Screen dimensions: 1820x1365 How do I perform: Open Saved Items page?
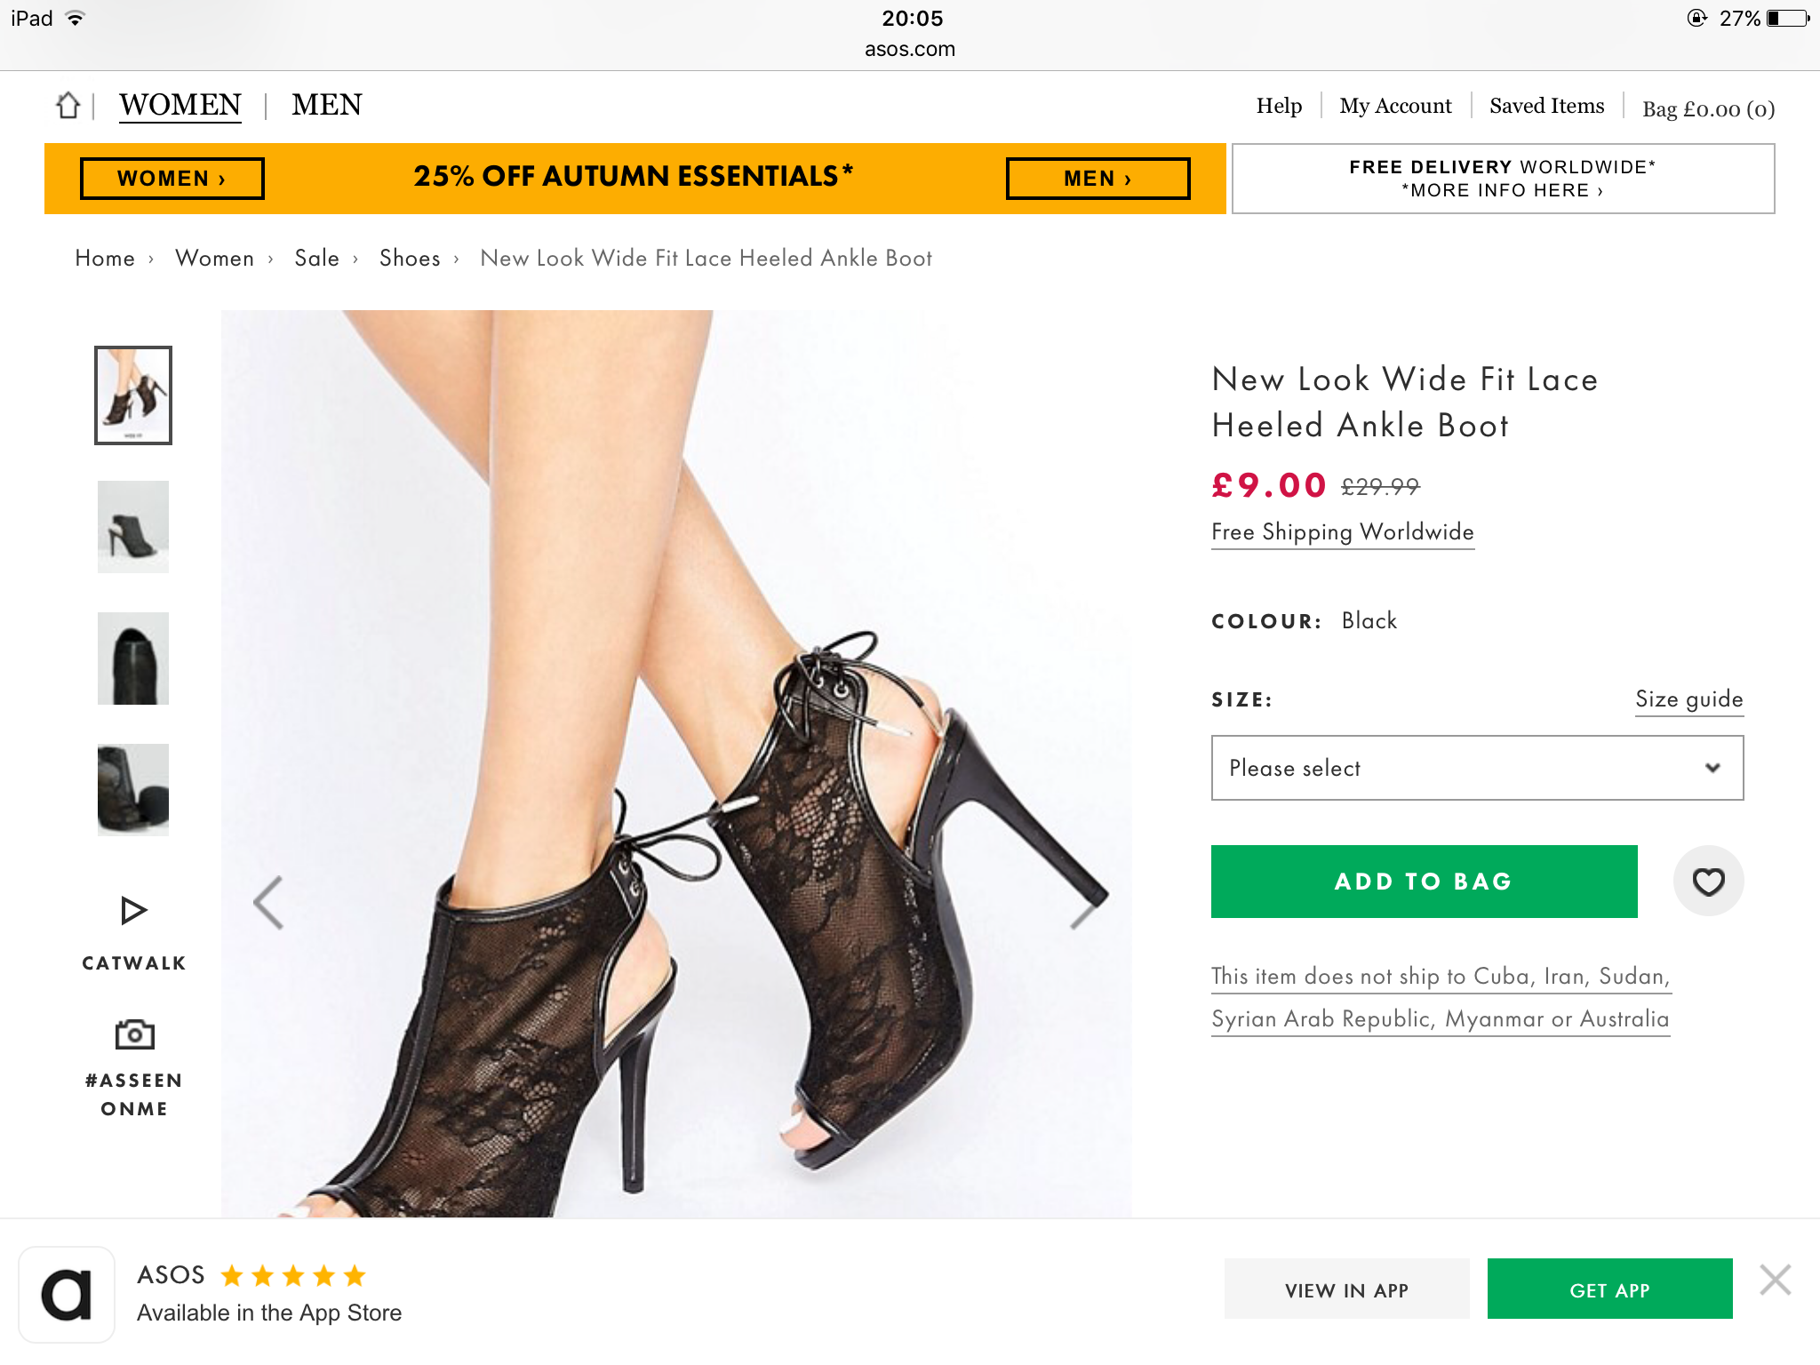pos(1546,106)
